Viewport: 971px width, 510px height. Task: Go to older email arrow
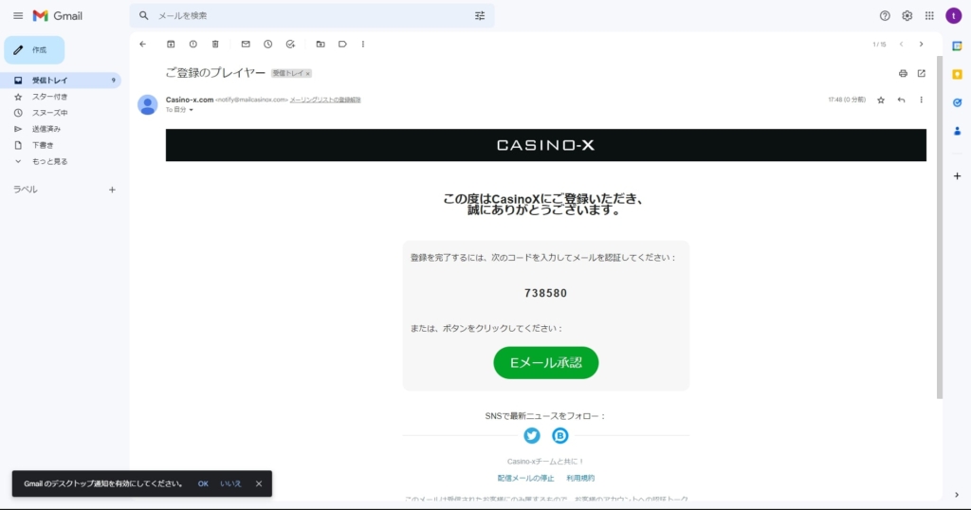[x=922, y=45]
